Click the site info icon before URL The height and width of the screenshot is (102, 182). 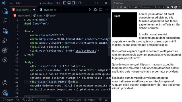[x=130, y=7]
